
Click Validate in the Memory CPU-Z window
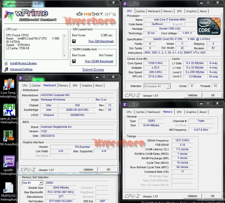pos(192,196)
